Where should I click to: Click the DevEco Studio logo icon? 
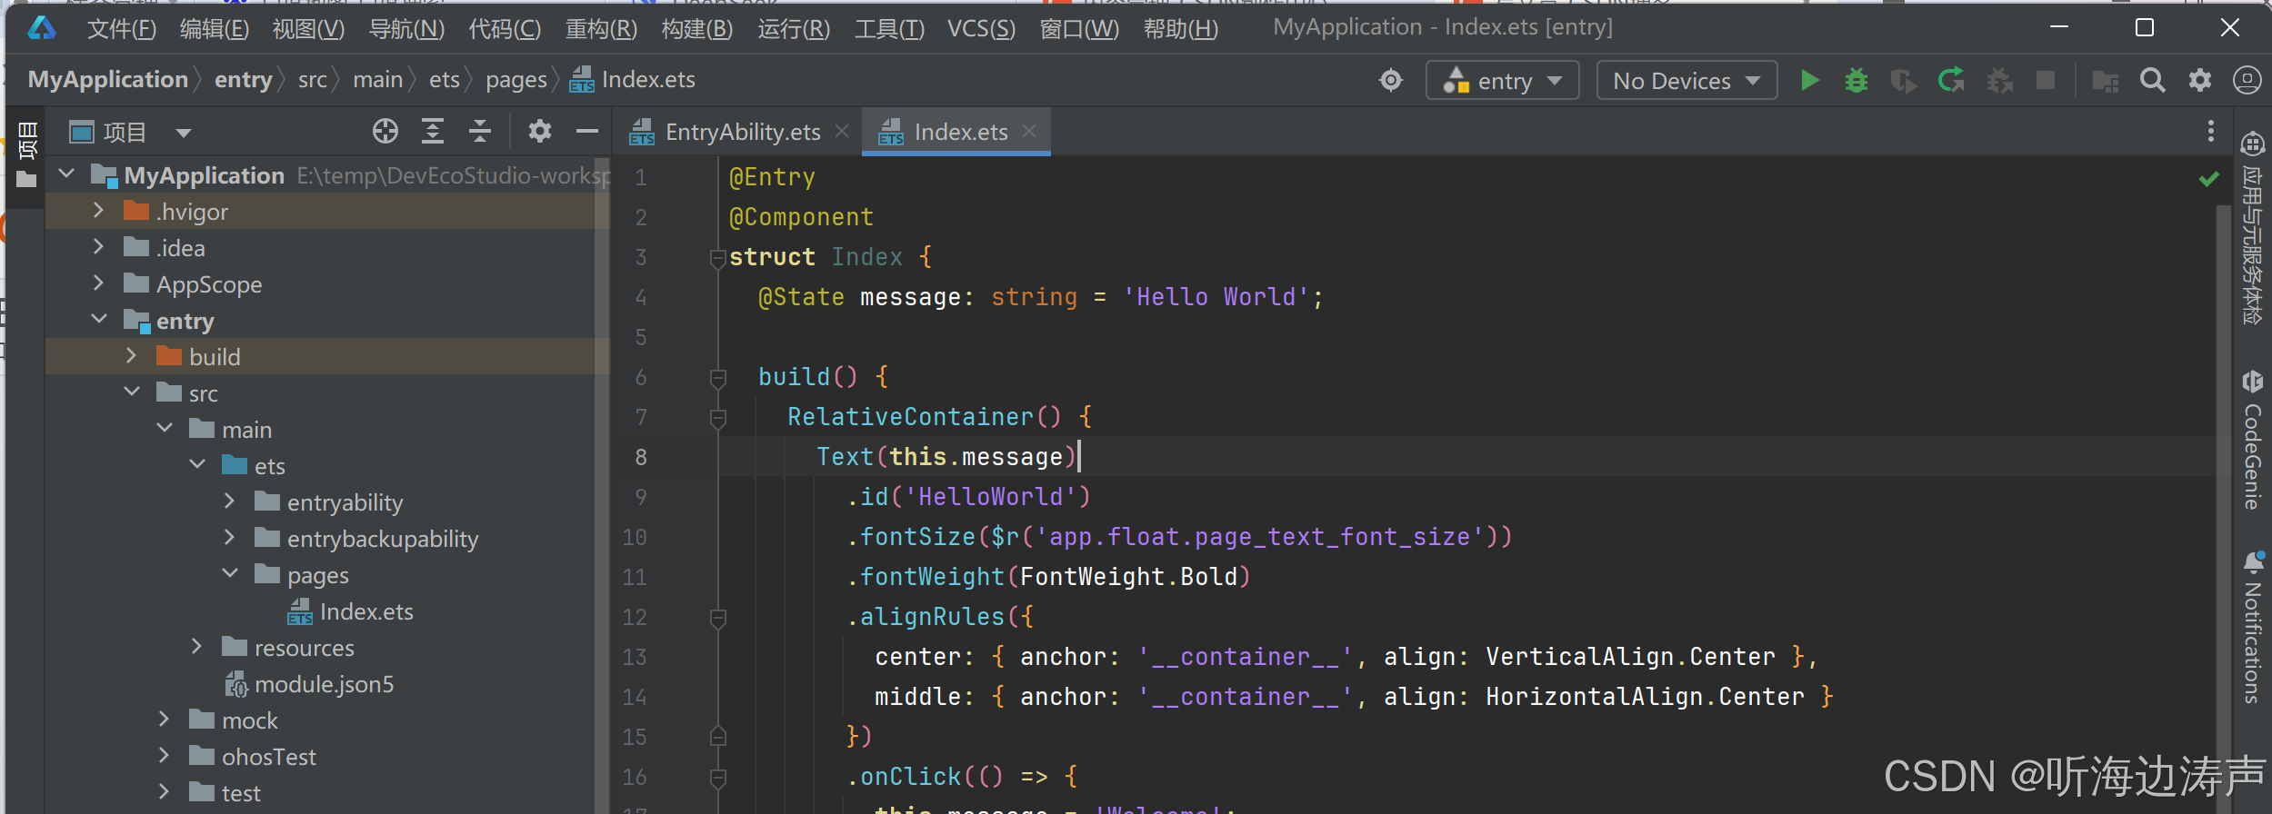click(42, 28)
